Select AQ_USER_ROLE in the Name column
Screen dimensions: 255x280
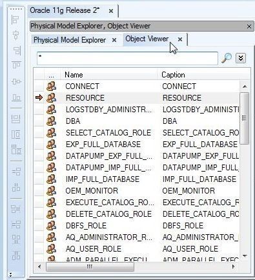[x=94, y=249]
